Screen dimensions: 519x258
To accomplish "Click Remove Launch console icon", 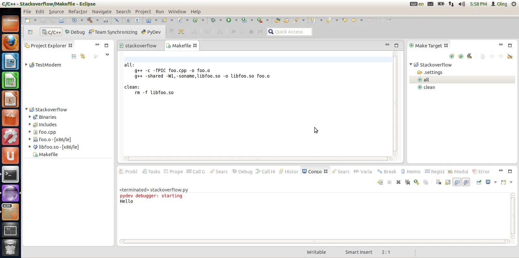I will [x=398, y=182].
